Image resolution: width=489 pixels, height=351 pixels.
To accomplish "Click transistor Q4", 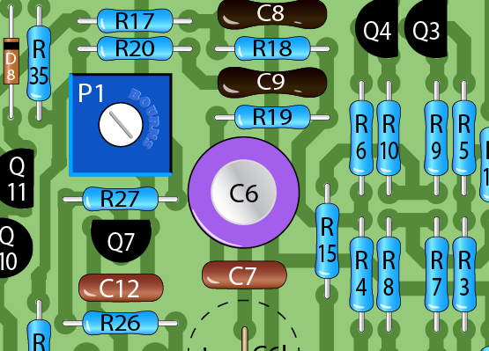I will click(377, 30).
